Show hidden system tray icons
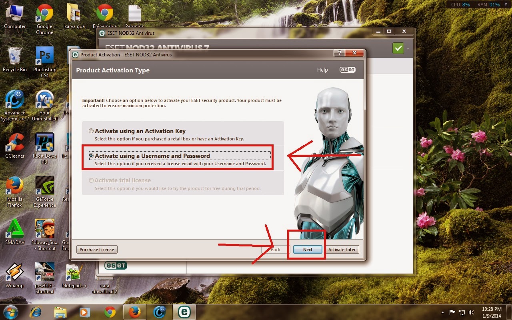Viewport: 512px width, 320px height. click(x=443, y=312)
